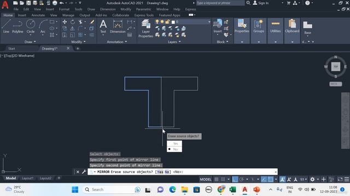Viewport: 350px width, 196px height.
Task: Select the Ellipse draw tool
Action: [x=52, y=28]
